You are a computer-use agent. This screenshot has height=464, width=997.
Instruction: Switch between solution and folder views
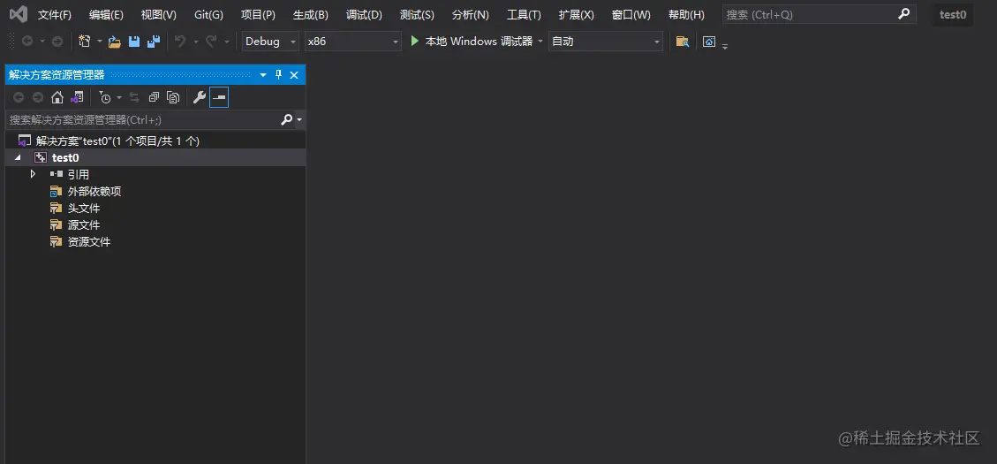click(x=77, y=97)
